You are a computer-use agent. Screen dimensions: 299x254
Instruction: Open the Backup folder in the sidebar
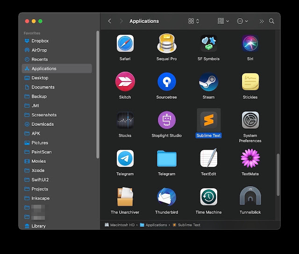point(57,96)
